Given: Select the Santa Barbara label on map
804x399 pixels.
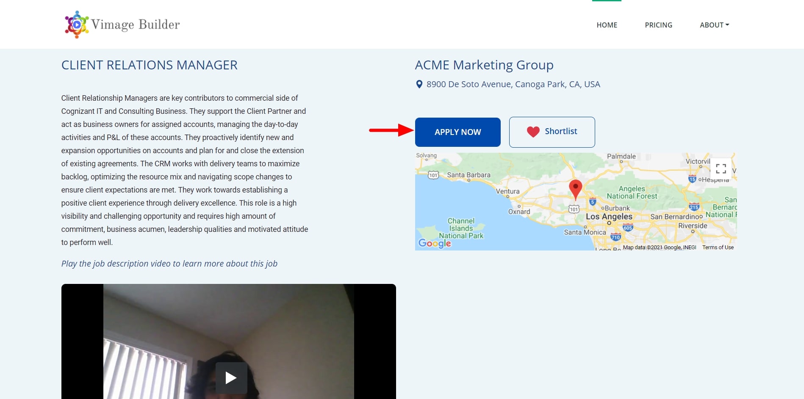Looking at the screenshot, I should pos(469,175).
